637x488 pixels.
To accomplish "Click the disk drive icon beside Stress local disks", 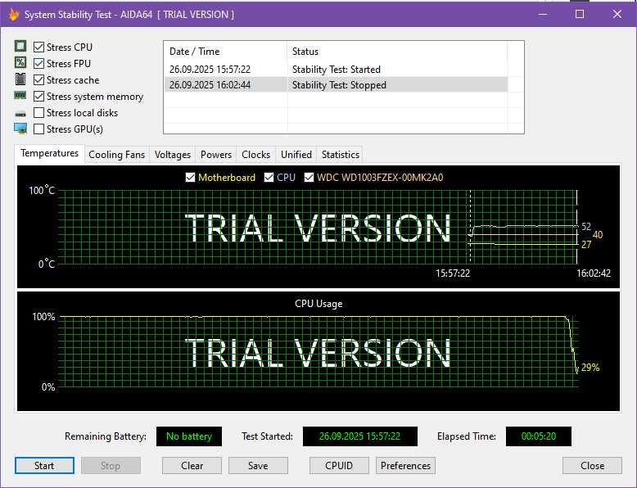I will 20,114.
